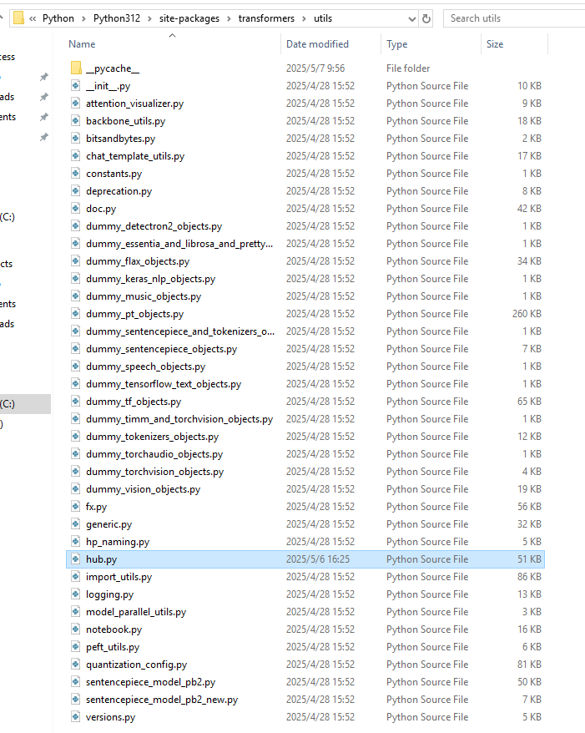Click the deprecation.py file icon
Viewport: 585px width, 733px height.
point(76,190)
